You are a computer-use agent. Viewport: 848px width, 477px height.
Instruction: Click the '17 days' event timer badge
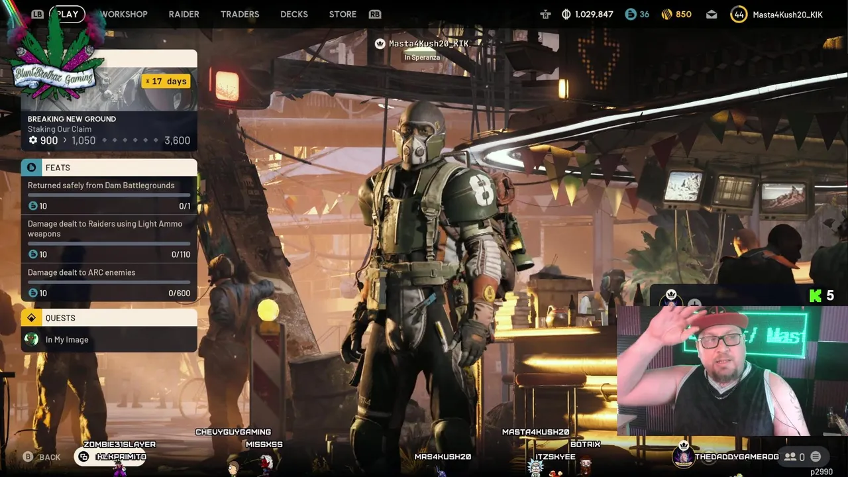tap(166, 81)
